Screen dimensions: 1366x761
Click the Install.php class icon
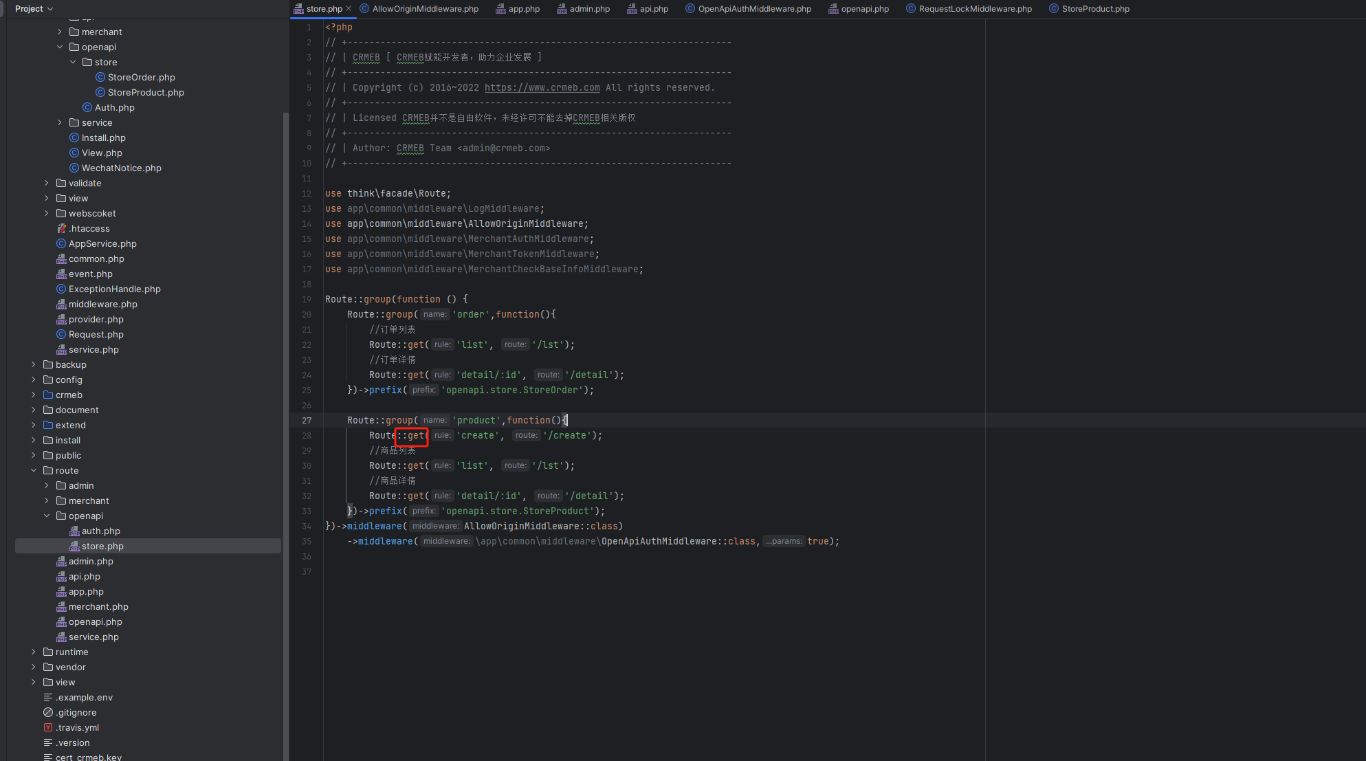pyautogui.click(x=74, y=138)
